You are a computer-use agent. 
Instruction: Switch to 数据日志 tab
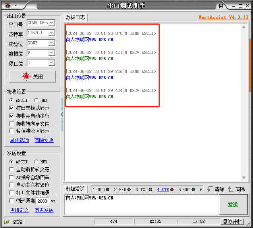pyautogui.click(x=75, y=17)
